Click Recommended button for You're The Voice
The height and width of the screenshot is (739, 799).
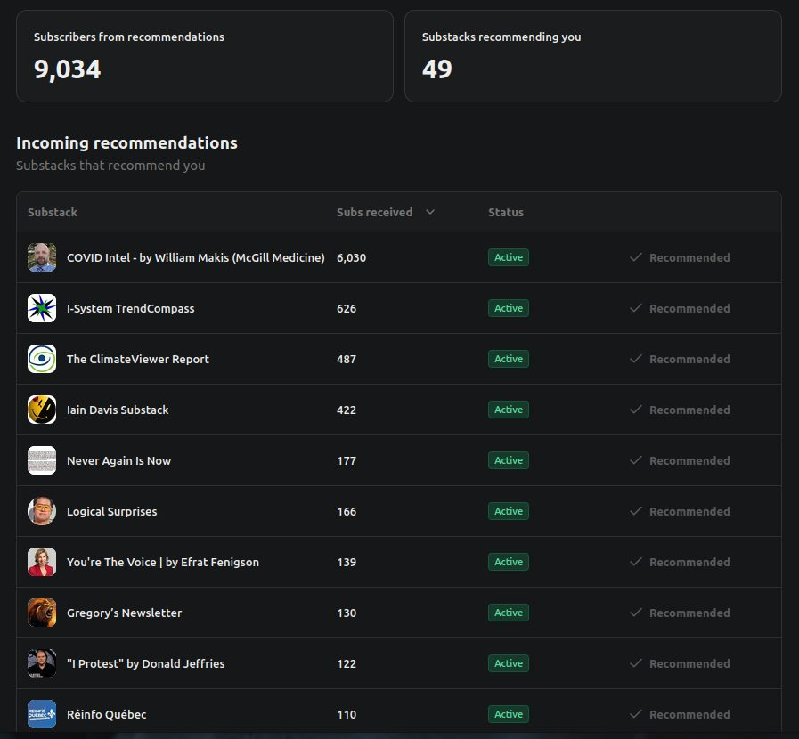click(x=680, y=563)
